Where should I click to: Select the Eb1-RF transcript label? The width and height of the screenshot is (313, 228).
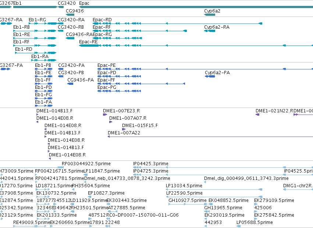pos(21,42)
